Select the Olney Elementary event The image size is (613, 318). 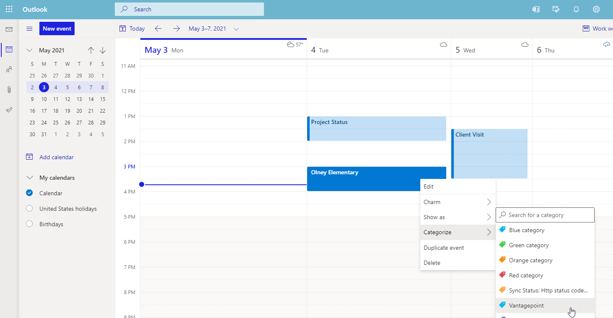[377, 179]
